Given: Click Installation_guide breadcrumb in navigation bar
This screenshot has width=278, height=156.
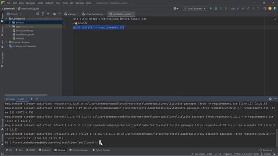Looking at the screenshot, I should (x=29, y=9).
